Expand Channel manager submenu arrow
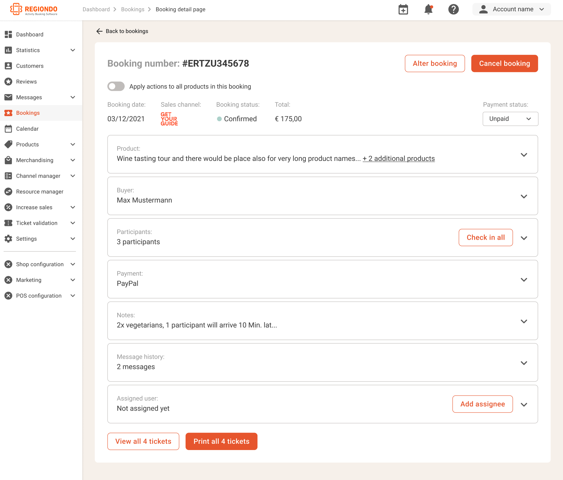This screenshot has width=563, height=480. [x=73, y=176]
